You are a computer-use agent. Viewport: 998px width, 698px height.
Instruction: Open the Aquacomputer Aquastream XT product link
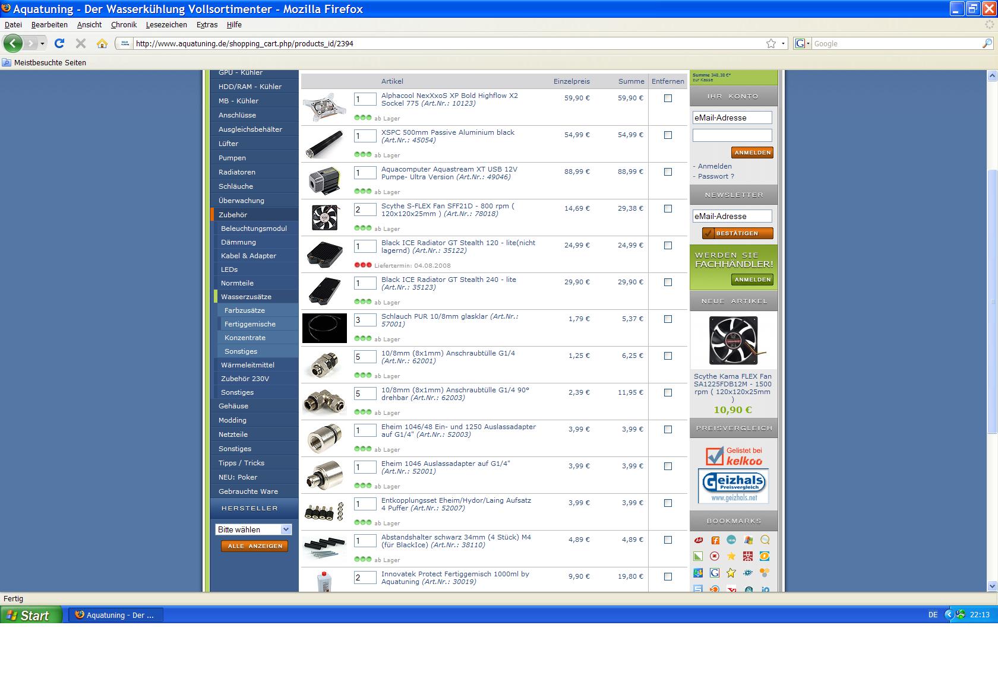pyautogui.click(x=449, y=173)
